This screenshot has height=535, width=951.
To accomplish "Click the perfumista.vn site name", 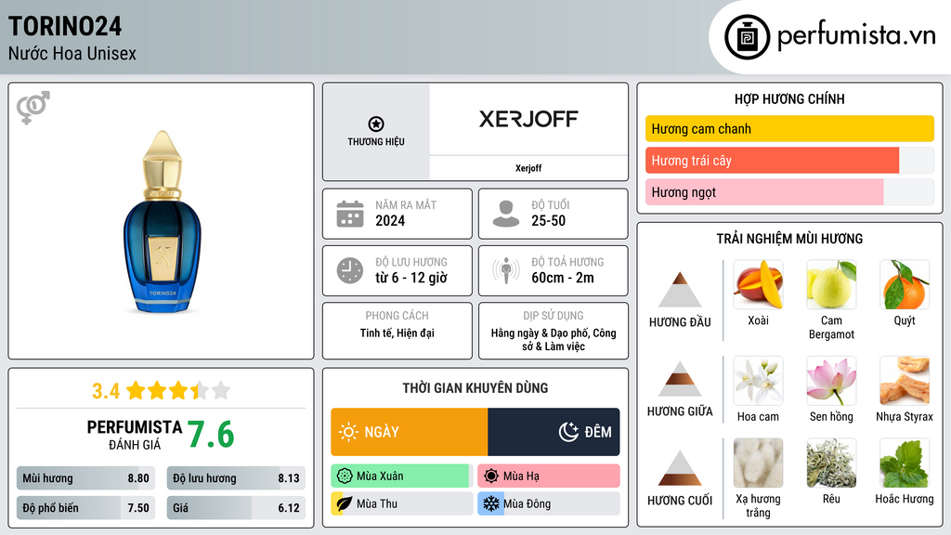I will (855, 36).
